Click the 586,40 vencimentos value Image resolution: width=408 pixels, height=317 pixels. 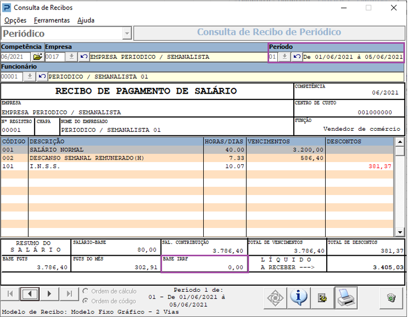pos(312,158)
